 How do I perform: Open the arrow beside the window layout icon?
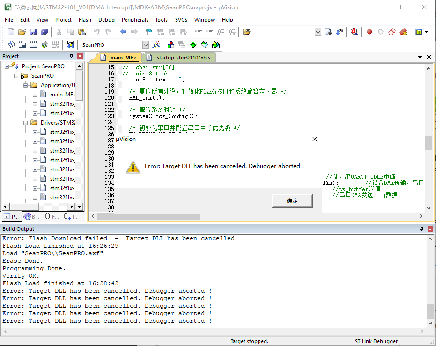426,32
